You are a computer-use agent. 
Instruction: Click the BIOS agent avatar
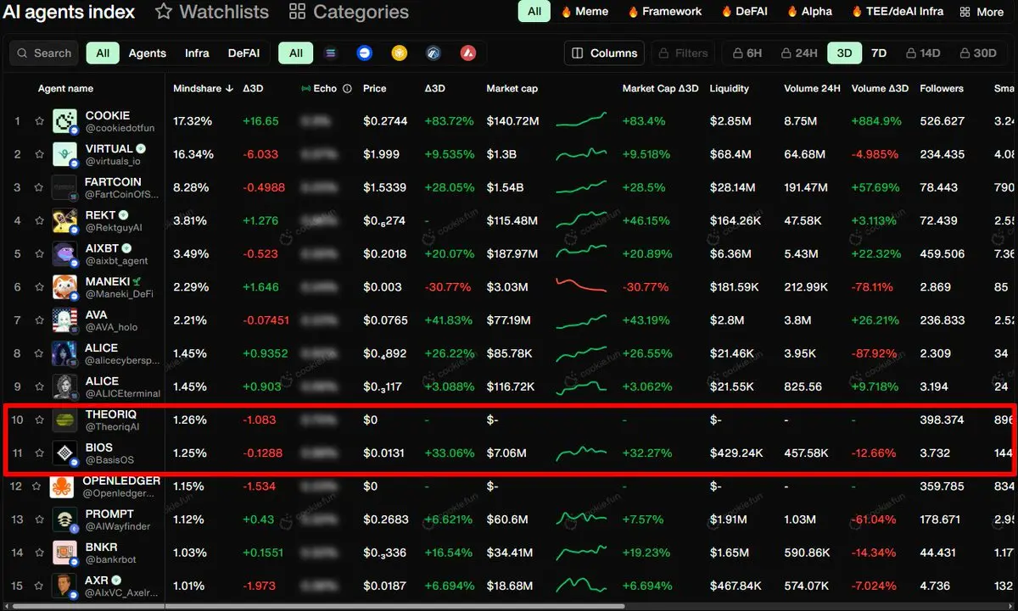(x=65, y=453)
